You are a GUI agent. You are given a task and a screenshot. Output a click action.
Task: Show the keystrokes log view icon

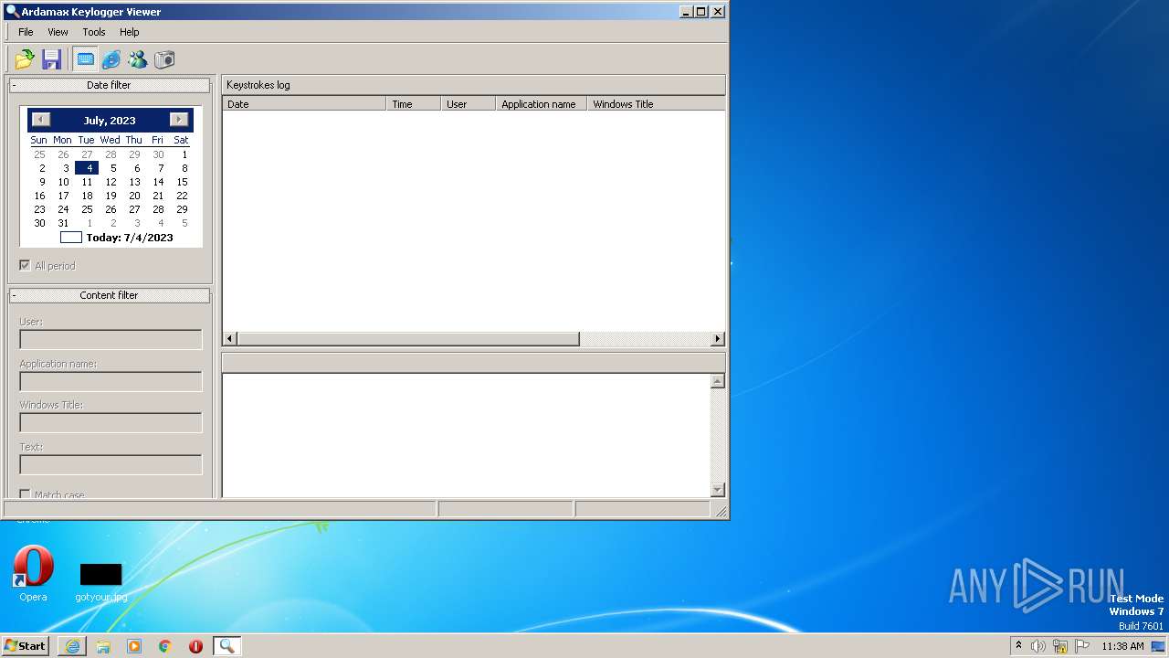coord(85,59)
